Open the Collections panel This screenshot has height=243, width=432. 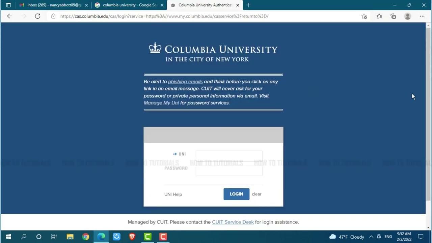[x=393, y=16]
